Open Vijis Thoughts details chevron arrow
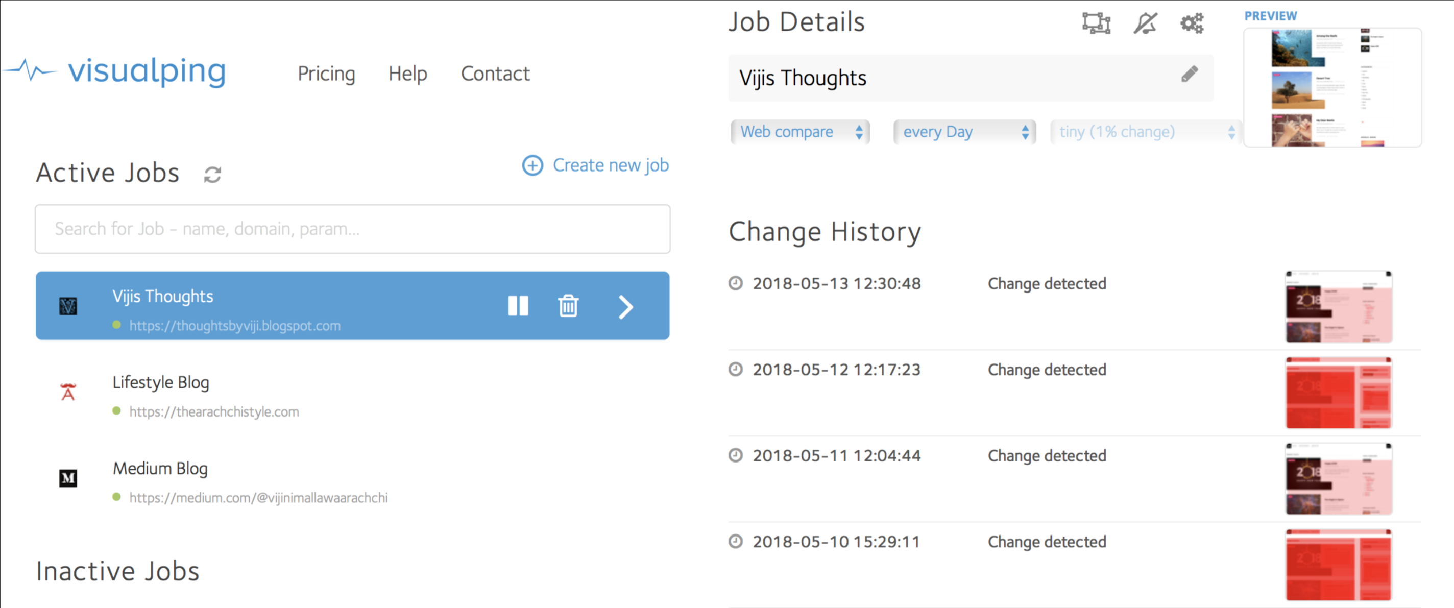This screenshot has width=1454, height=608. (x=625, y=307)
